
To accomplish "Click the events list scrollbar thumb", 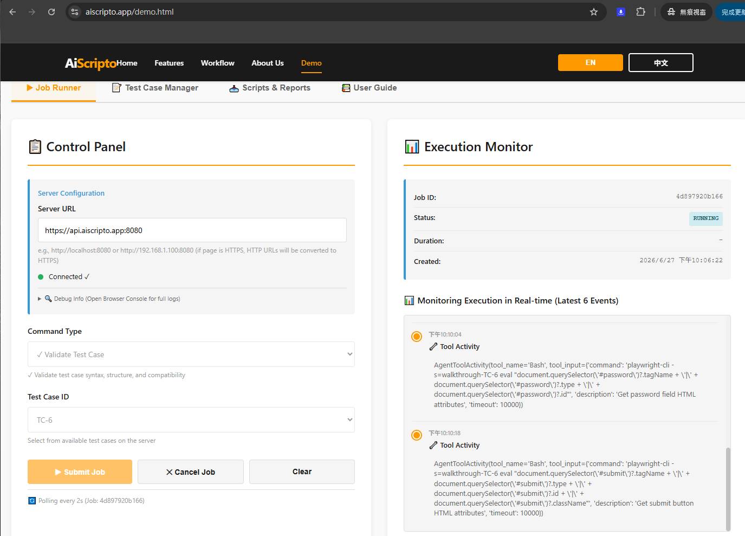I will pyautogui.click(x=728, y=489).
